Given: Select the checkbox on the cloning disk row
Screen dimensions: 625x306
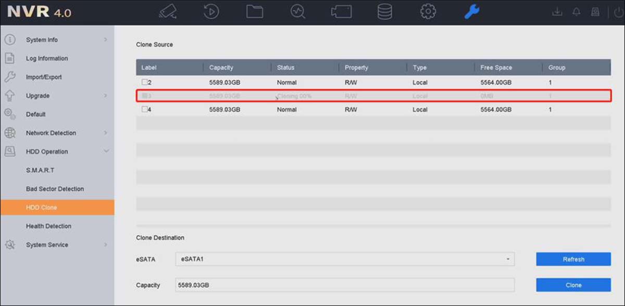Looking at the screenshot, I should (144, 96).
